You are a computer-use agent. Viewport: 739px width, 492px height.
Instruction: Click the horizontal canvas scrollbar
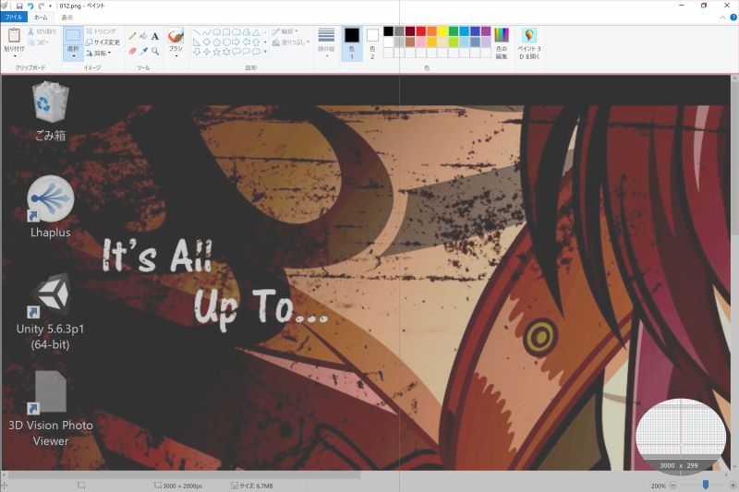(184, 475)
